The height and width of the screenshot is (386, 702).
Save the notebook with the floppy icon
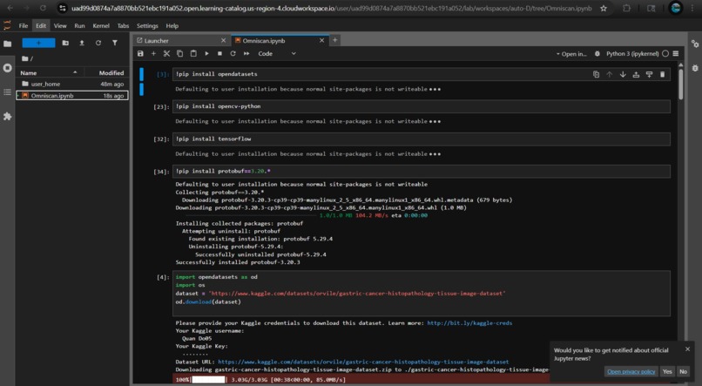coord(140,53)
